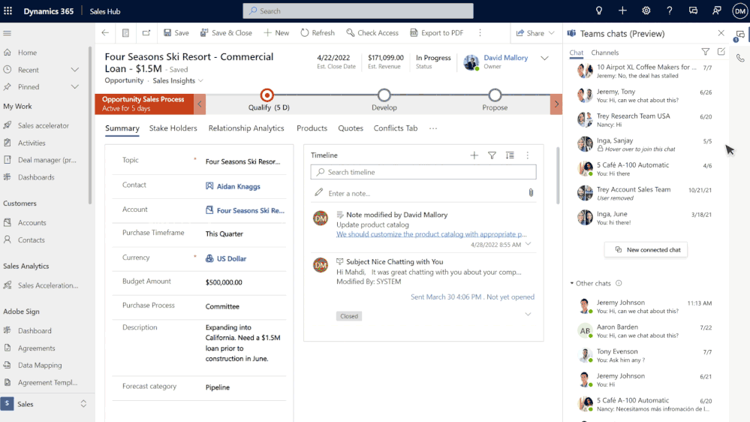750x422 pixels.
Task: Click the attachment paperclip in note box
Action: (531, 193)
